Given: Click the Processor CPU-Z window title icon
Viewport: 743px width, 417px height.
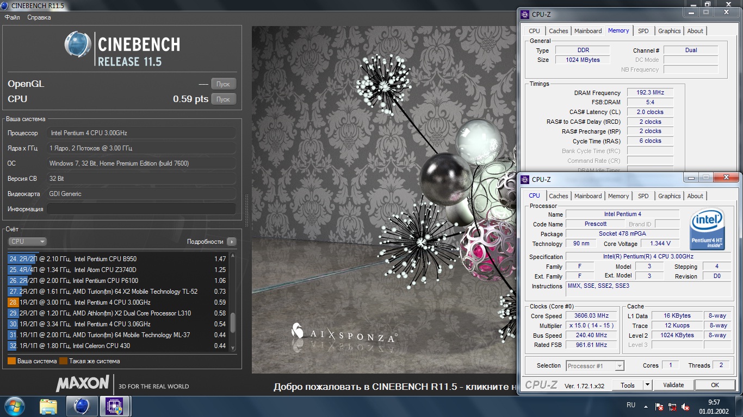Looking at the screenshot, I should (524, 179).
